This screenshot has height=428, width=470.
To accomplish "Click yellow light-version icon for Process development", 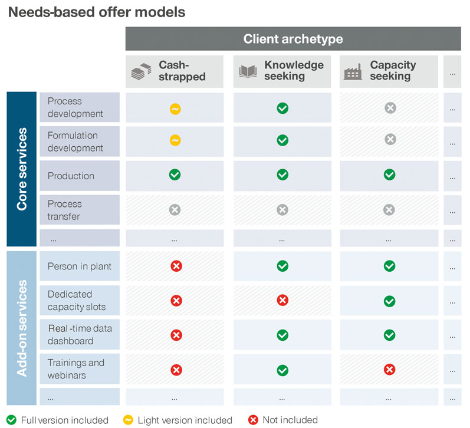I will pos(175,108).
